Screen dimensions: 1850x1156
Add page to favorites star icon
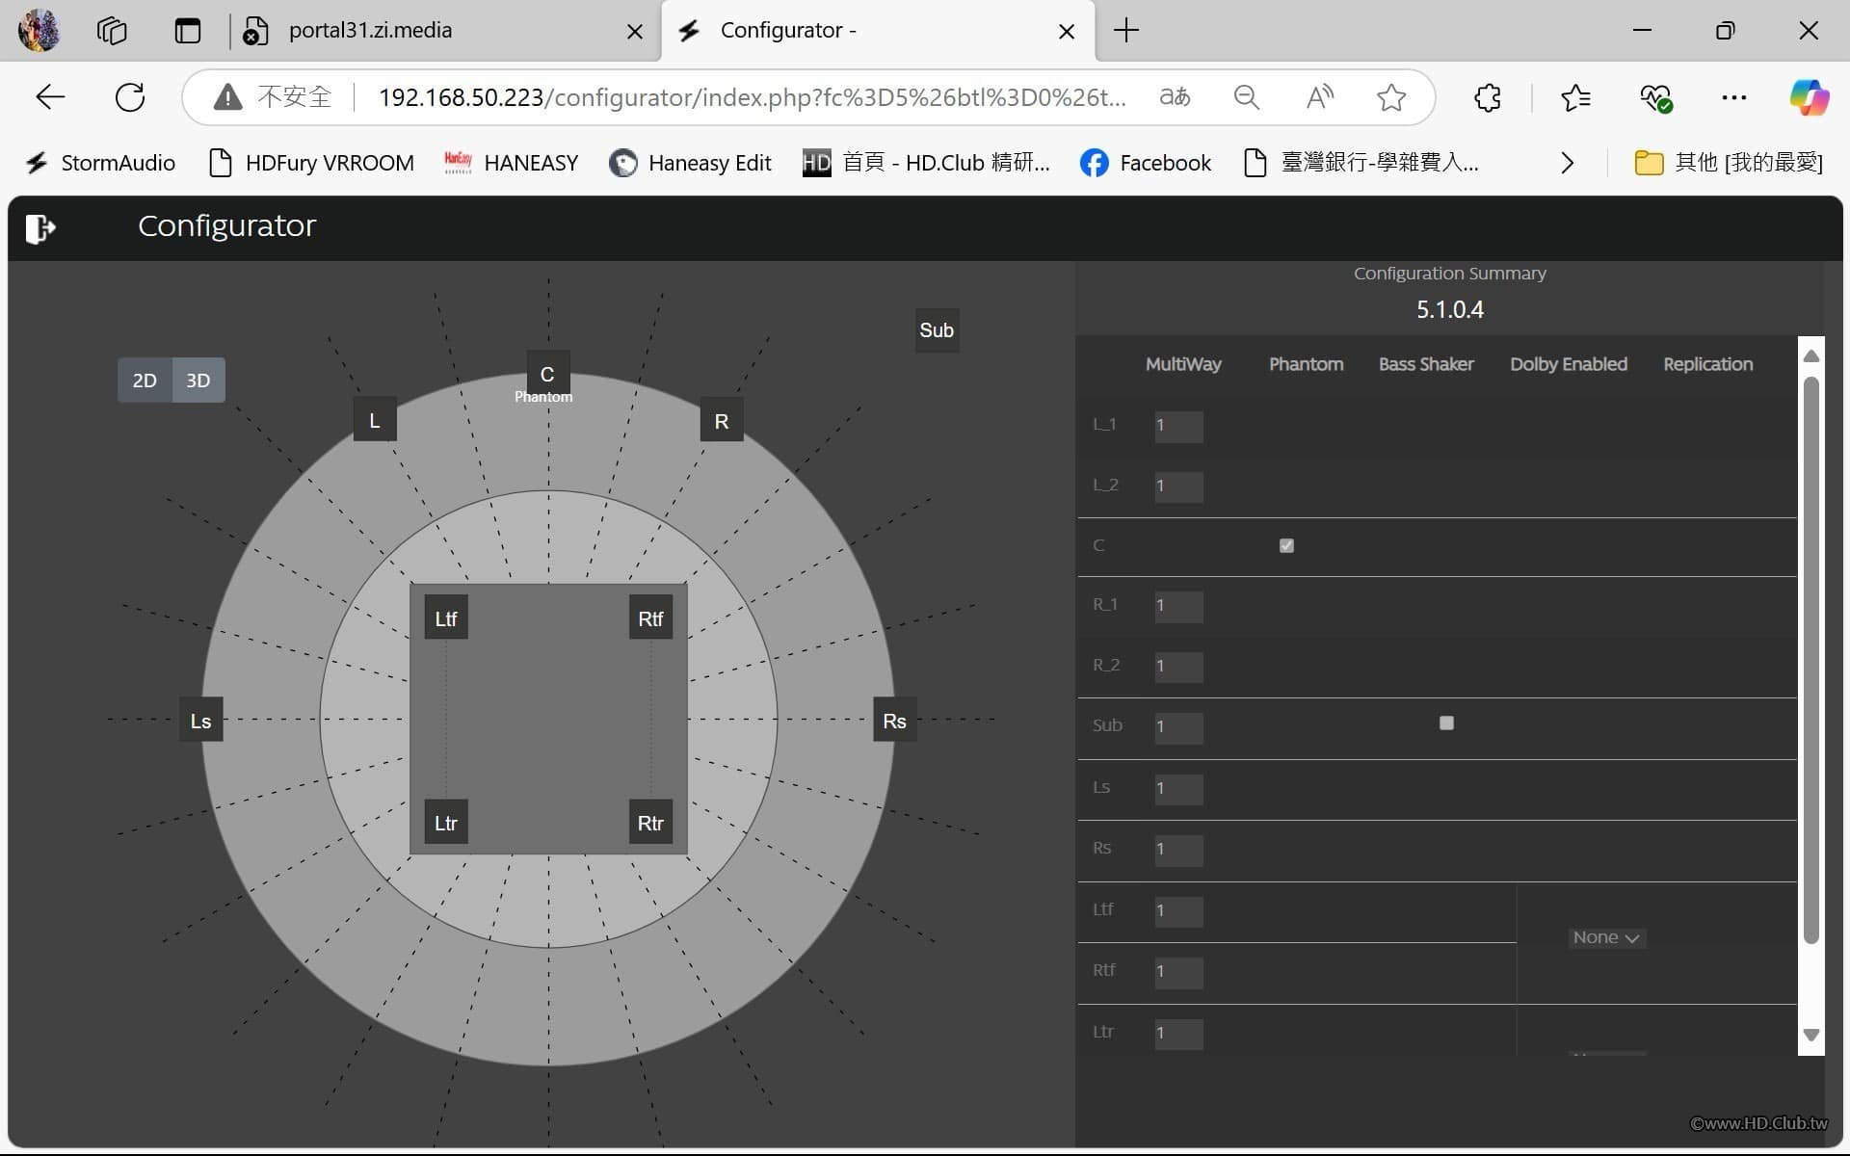[x=1390, y=97]
